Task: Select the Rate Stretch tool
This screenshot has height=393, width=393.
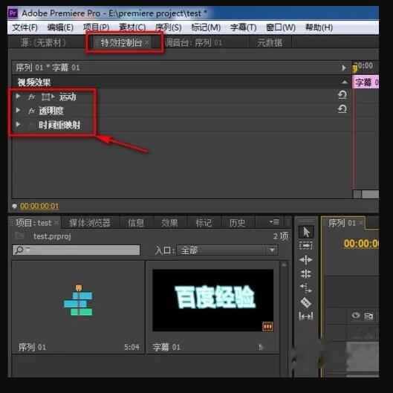Action: (306, 288)
